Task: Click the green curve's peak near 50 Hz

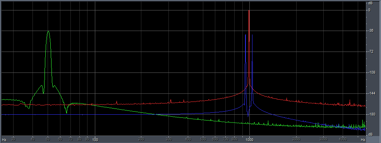Action: 48,31
